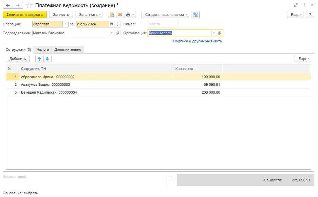Viewport: 318px width, 197px height.
Task: Expand the Операция dropdown arrow
Action: [x=65, y=24]
